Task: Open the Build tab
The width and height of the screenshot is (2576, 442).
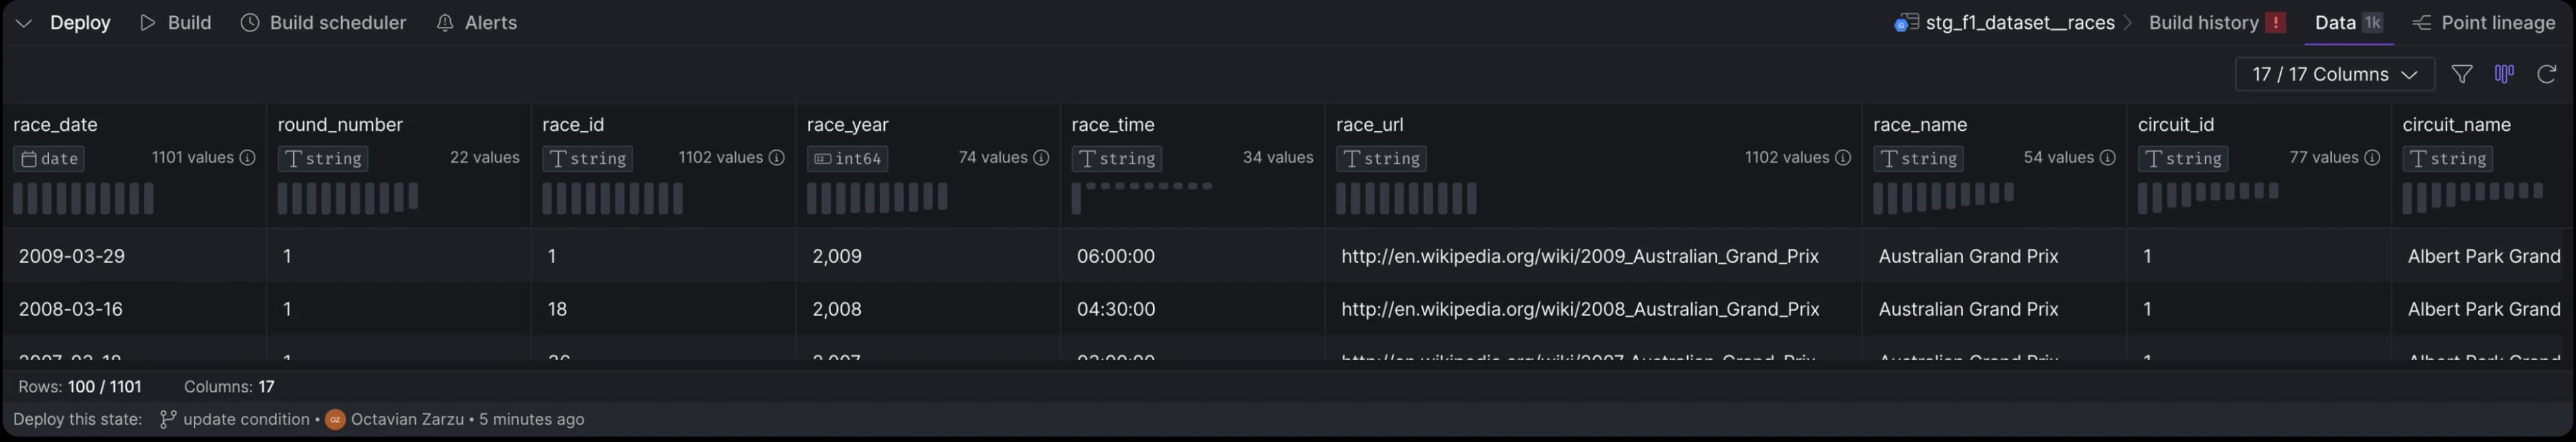Action: (176, 23)
